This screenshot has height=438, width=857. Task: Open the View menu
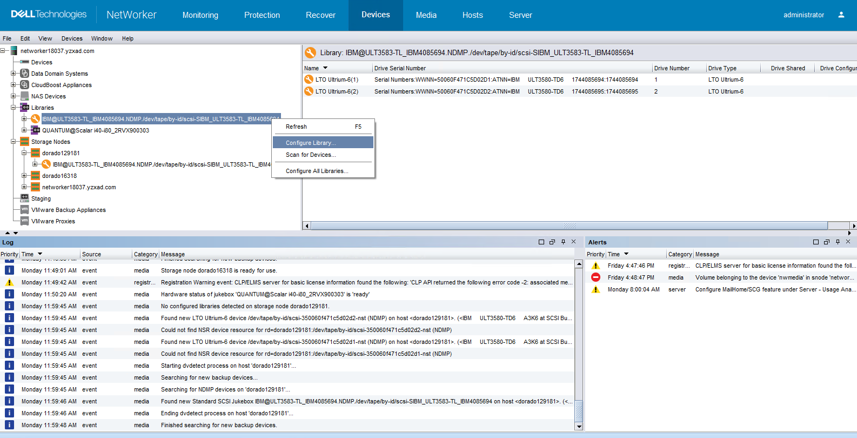45,38
